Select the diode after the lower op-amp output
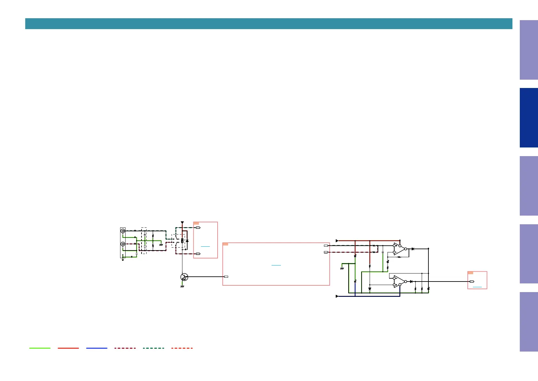Image resolution: width=538 pixels, height=381 pixels. pos(411,282)
